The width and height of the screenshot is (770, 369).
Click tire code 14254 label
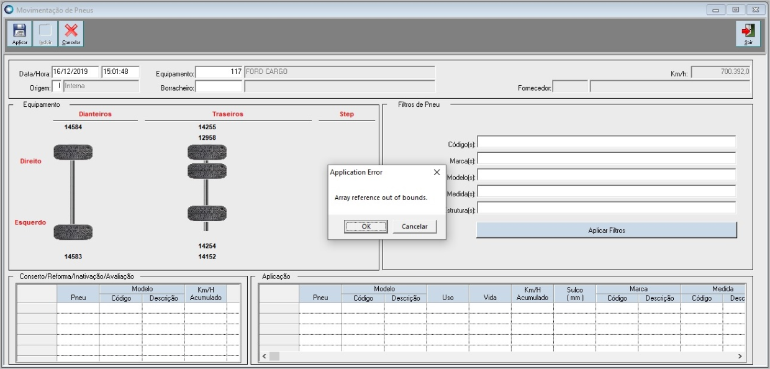207,246
